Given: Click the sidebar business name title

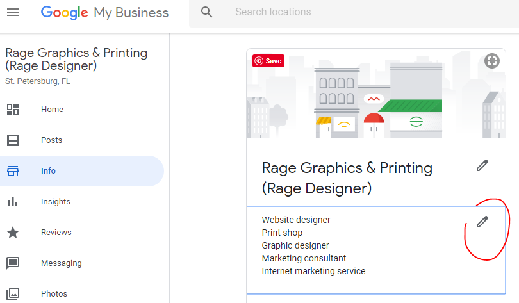Looking at the screenshot, I should [76, 59].
